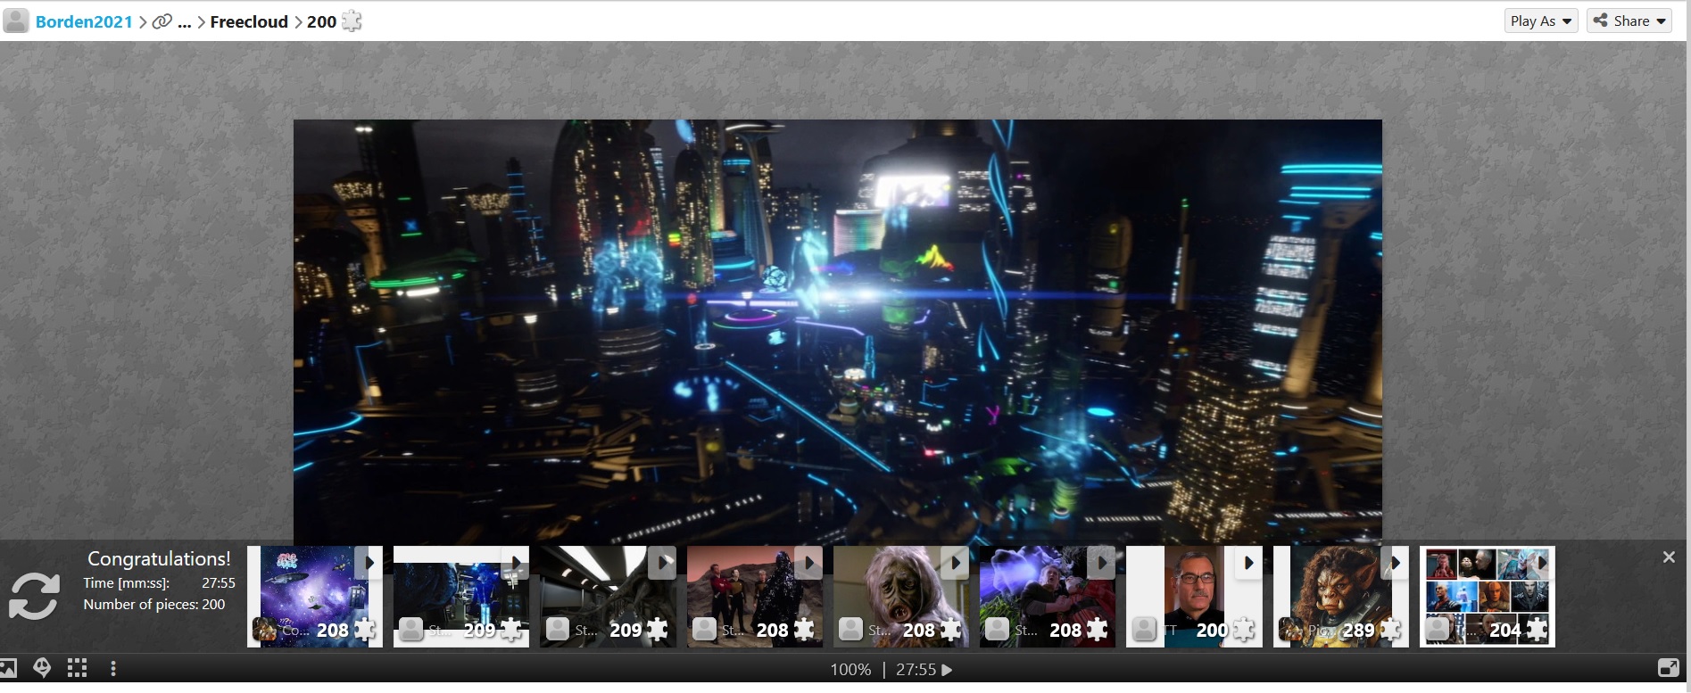Open author avatar on horned creature thumbnail
The image size is (1691, 693).
pyautogui.click(x=1290, y=630)
